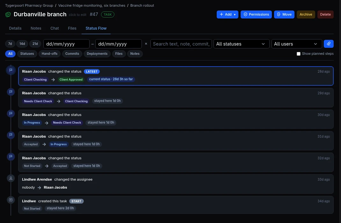Viewport: 341px width, 223px height.
Task: Click the Accepted pill in the 32d ago event
Action: tap(60, 166)
